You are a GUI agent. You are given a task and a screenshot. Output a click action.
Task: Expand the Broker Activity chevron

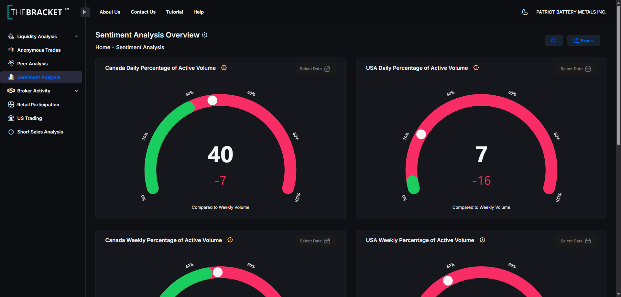coord(77,91)
